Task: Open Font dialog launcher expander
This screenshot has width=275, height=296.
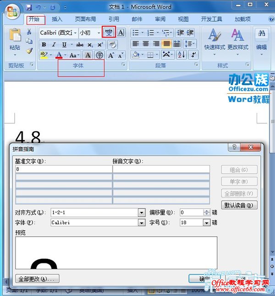Action: (123, 64)
